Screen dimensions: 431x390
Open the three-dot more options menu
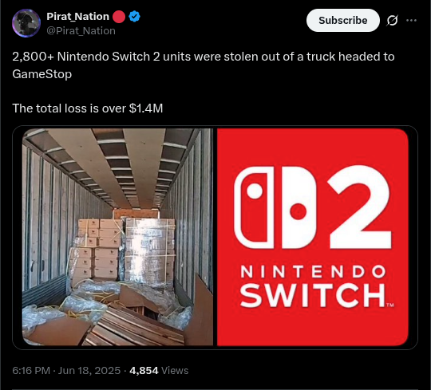(411, 20)
